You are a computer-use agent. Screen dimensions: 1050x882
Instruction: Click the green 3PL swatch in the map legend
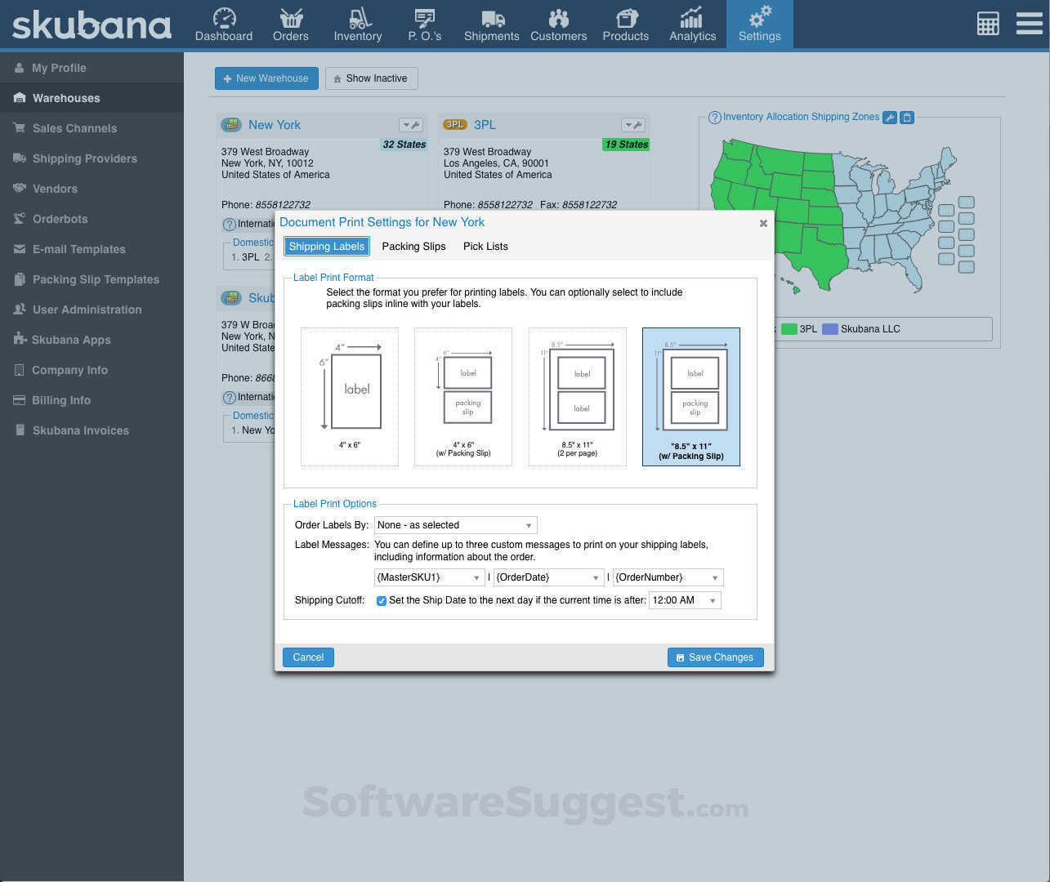[x=790, y=328]
